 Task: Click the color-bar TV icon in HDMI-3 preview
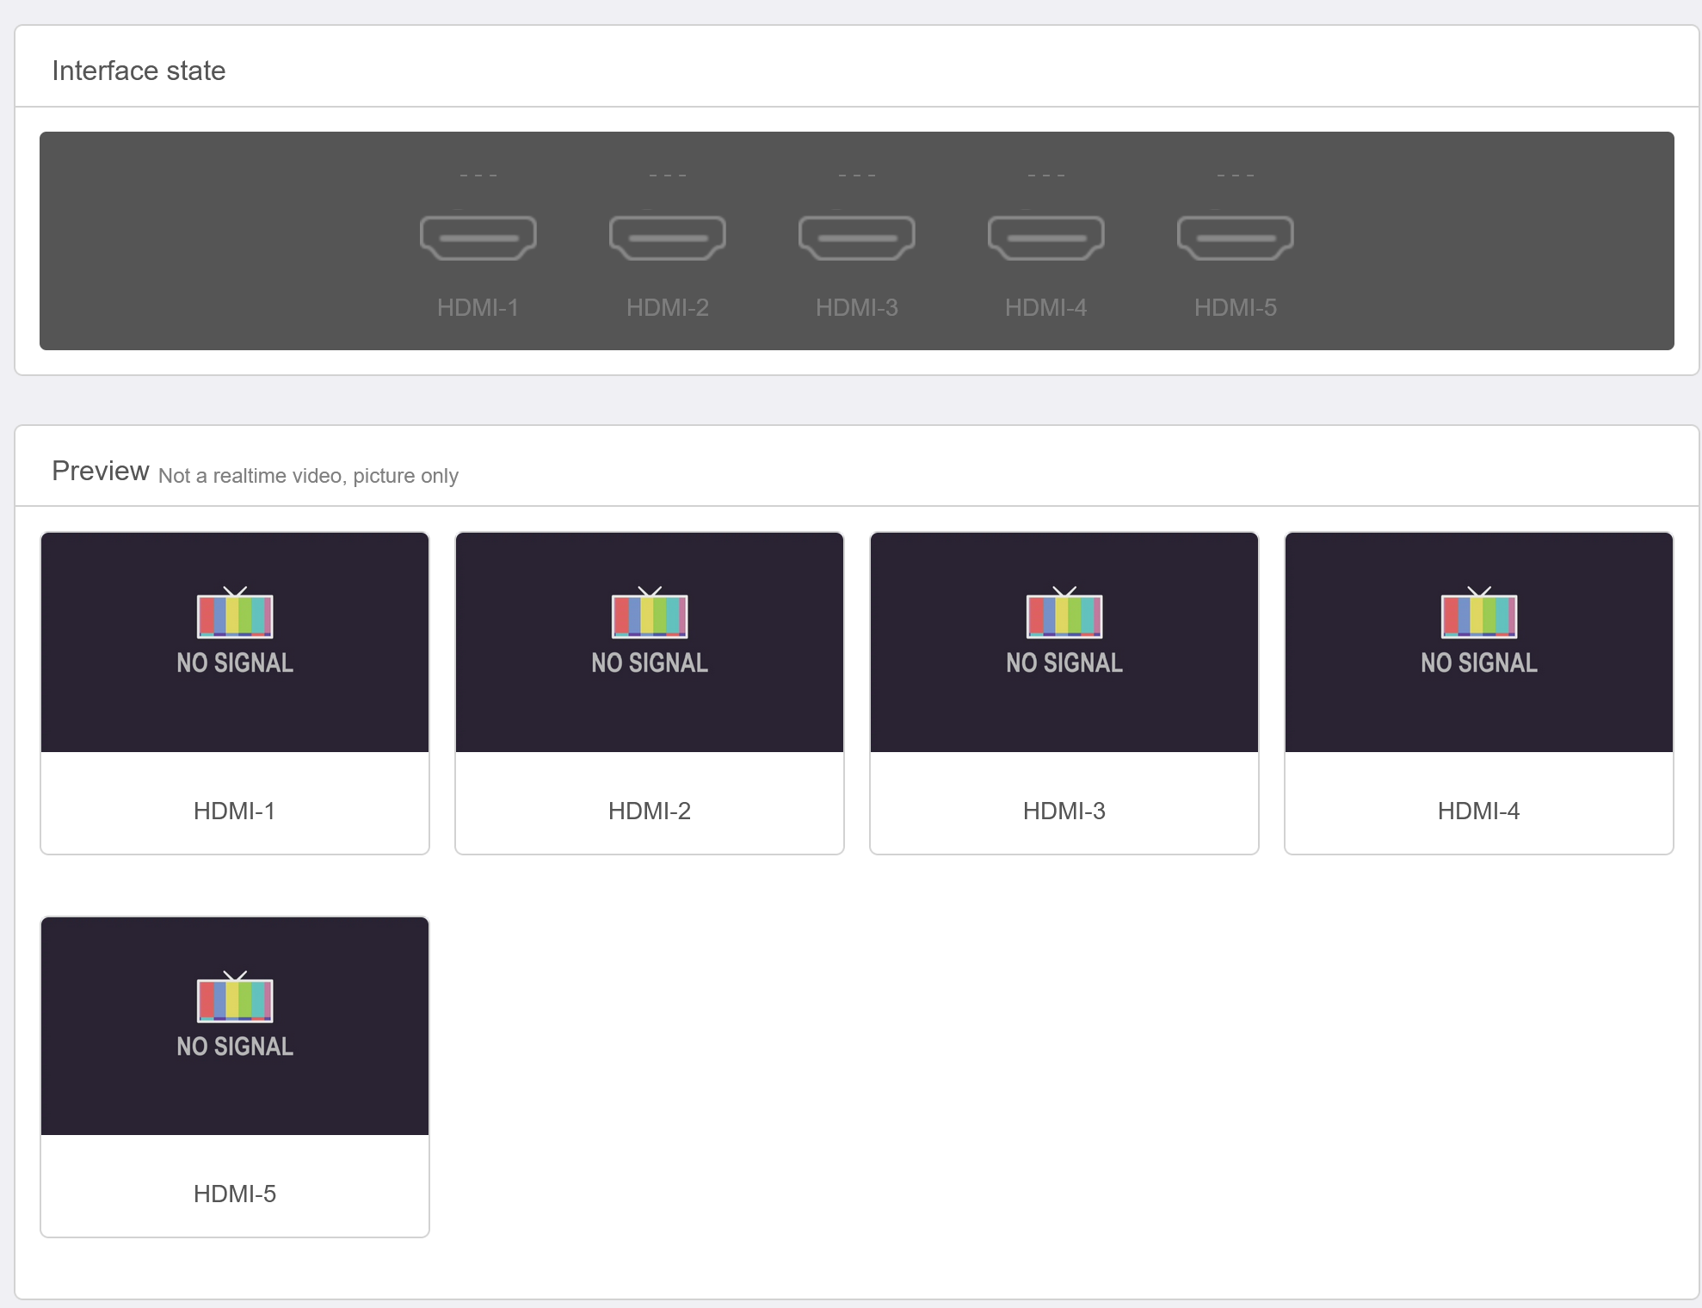pyautogui.click(x=1064, y=614)
